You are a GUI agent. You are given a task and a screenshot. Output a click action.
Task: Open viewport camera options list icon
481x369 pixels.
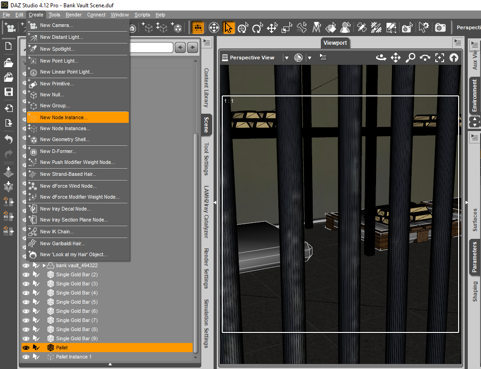323,57
